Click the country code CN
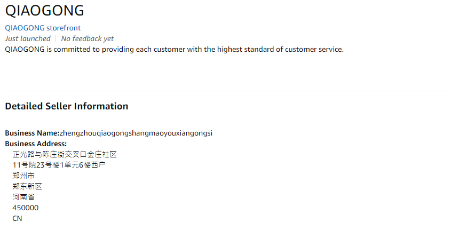451x230 pixels. (x=18, y=218)
